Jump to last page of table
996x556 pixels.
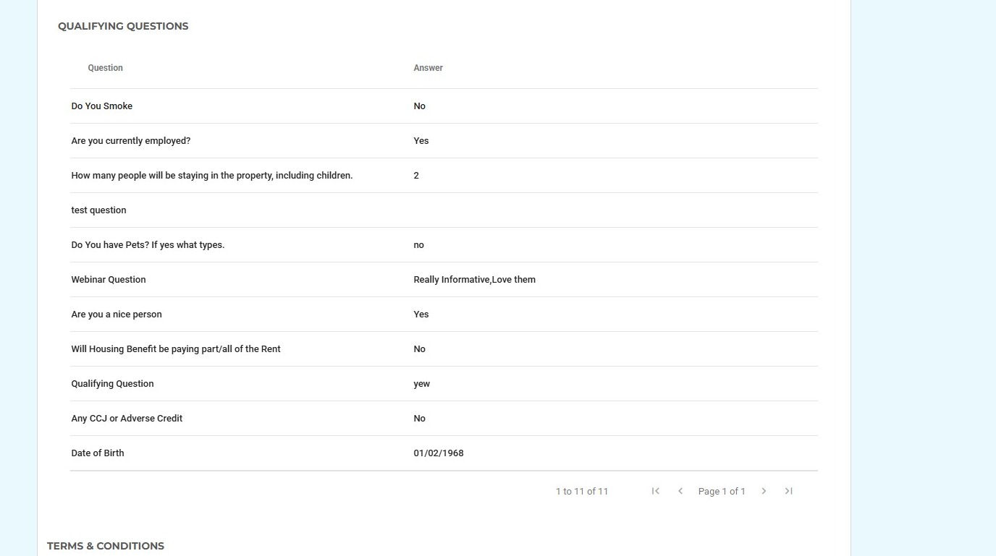pos(788,491)
